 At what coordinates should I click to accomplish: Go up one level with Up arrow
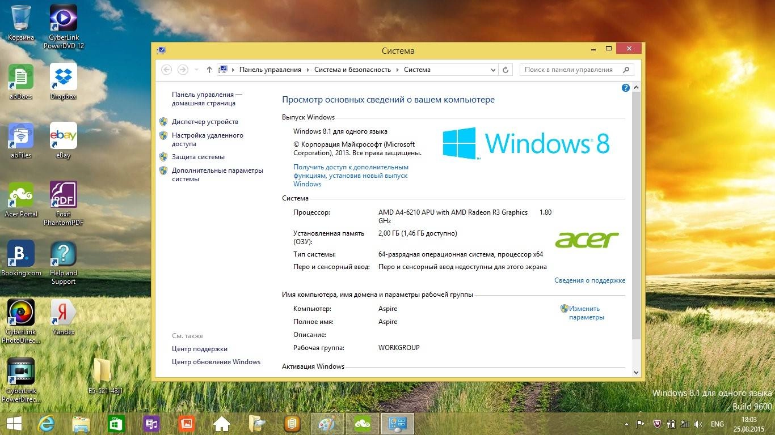(209, 70)
